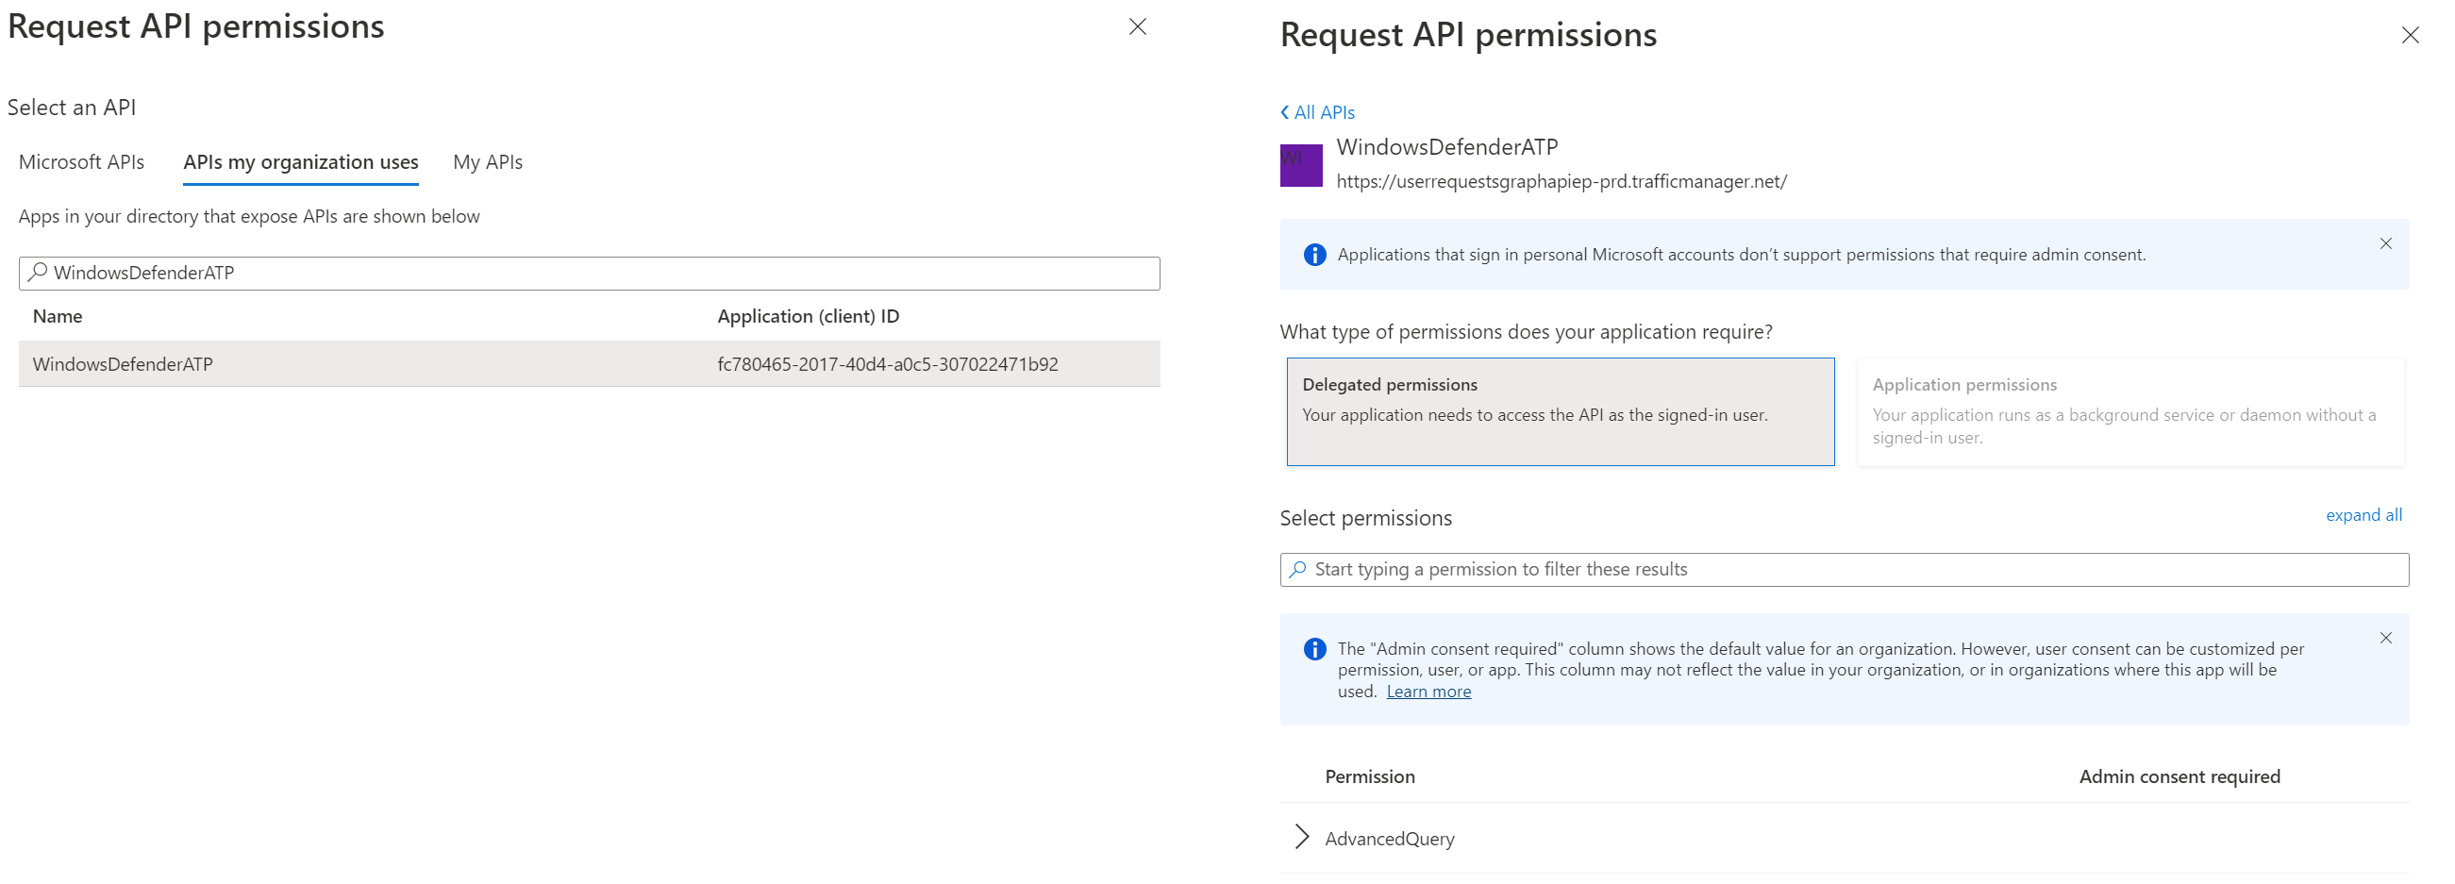Click application ID fc780465-2017-40d4-a0c5-307022471b92
Screen dimensions: 2455x884
tap(887, 364)
